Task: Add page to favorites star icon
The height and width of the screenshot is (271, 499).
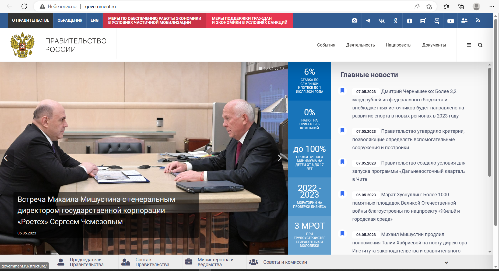Action: pos(429,6)
